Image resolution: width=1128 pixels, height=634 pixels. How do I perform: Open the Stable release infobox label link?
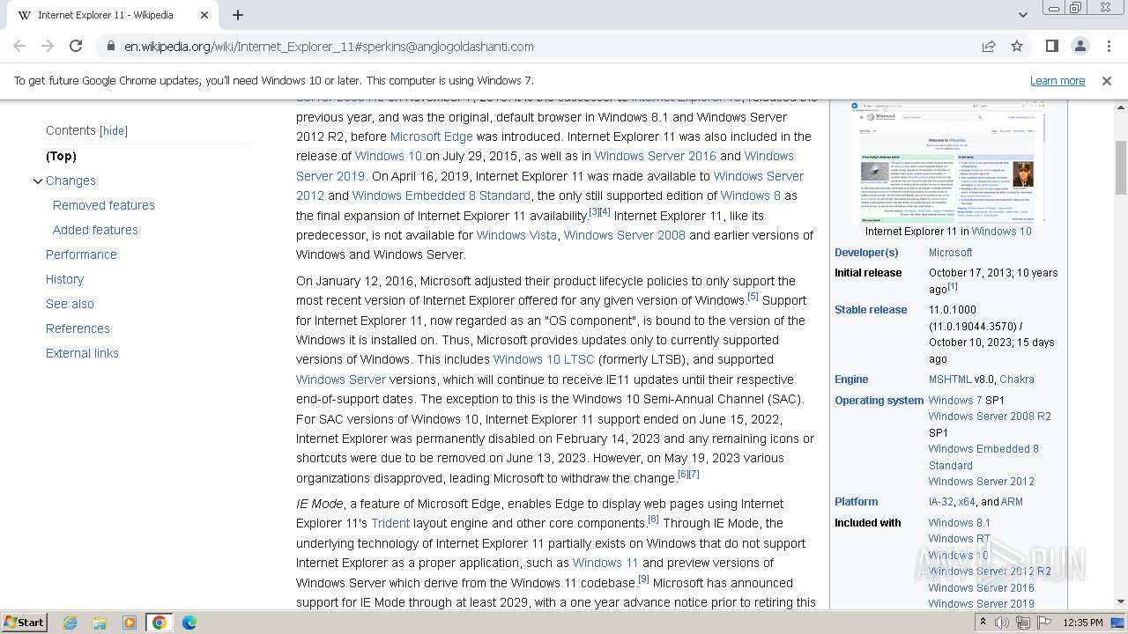(x=871, y=310)
